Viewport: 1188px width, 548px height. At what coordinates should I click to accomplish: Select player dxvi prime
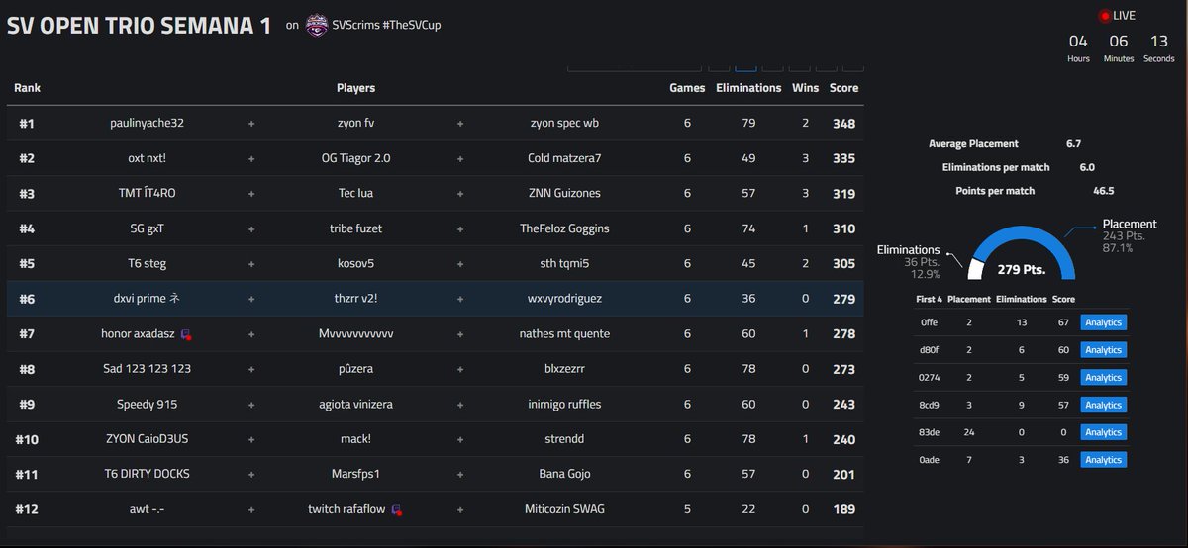tap(147, 299)
